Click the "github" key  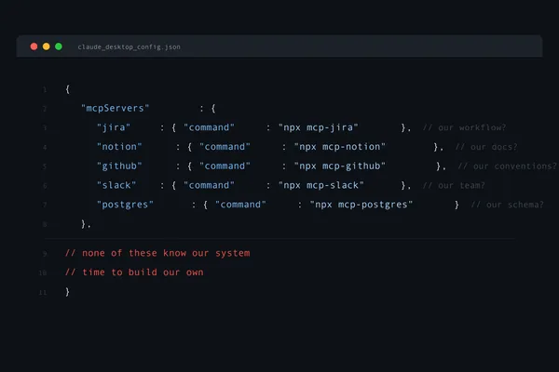(119, 166)
